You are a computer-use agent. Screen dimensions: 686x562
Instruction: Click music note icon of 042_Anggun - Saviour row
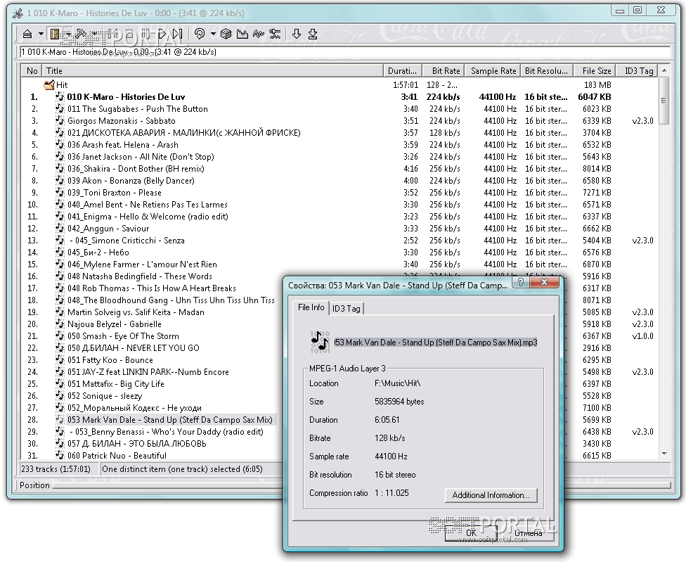pyautogui.click(x=60, y=228)
